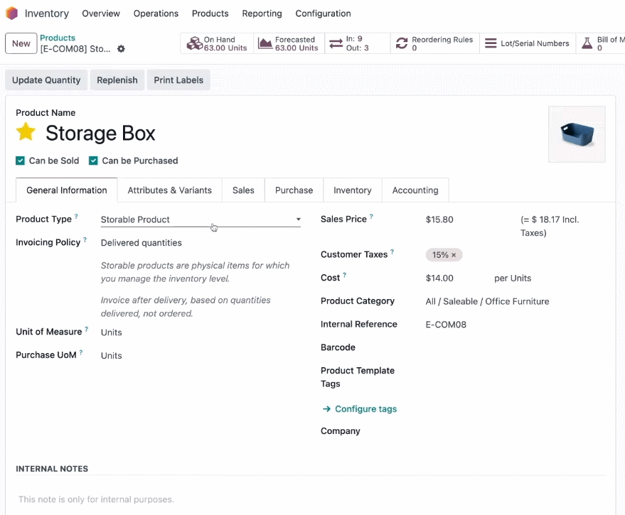Edit the Sales Price value $15.80
Image resolution: width=625 pixels, height=515 pixels.
[x=439, y=219]
